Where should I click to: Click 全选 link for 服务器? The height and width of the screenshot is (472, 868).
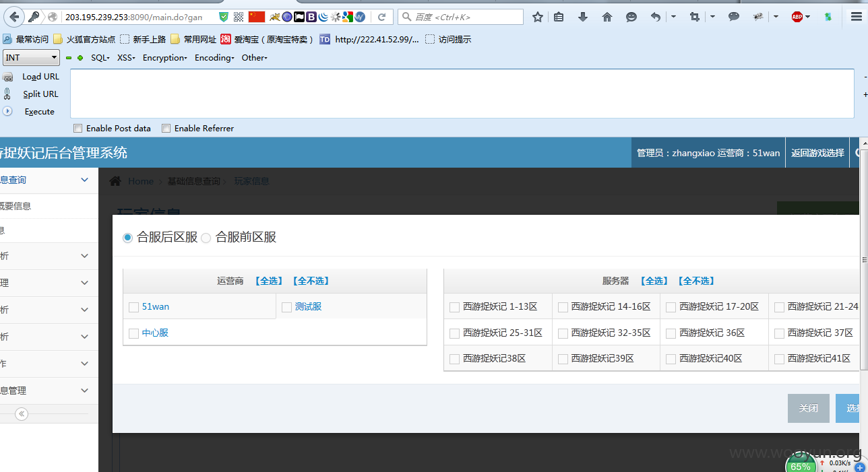654,281
